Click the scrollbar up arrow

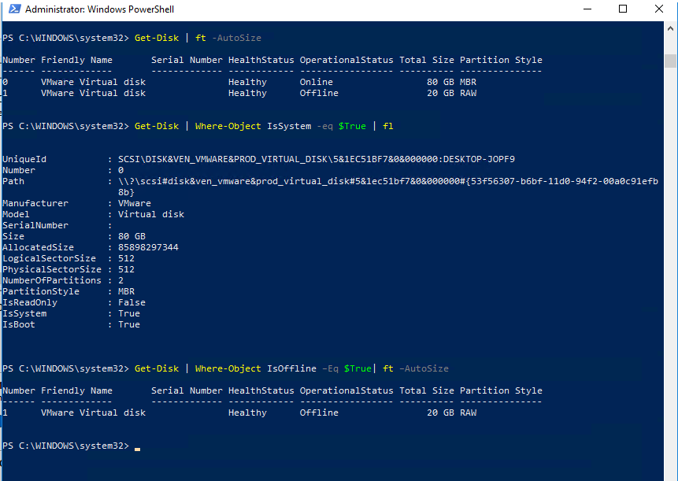(670, 28)
